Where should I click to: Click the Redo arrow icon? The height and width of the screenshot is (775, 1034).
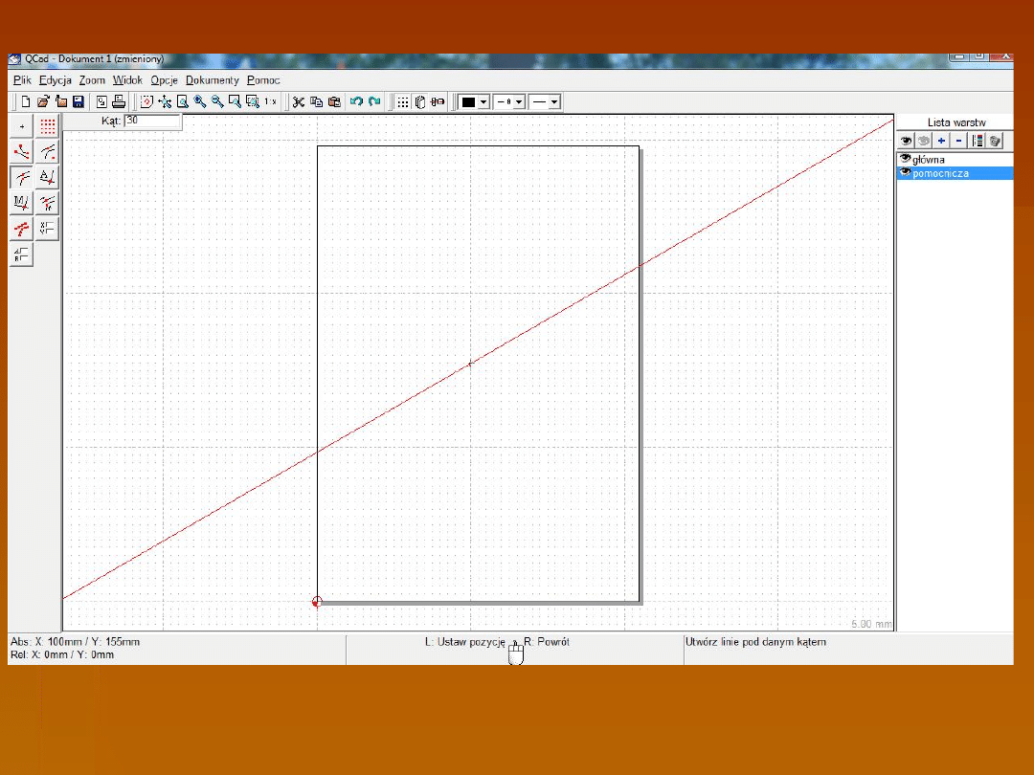[x=374, y=101]
